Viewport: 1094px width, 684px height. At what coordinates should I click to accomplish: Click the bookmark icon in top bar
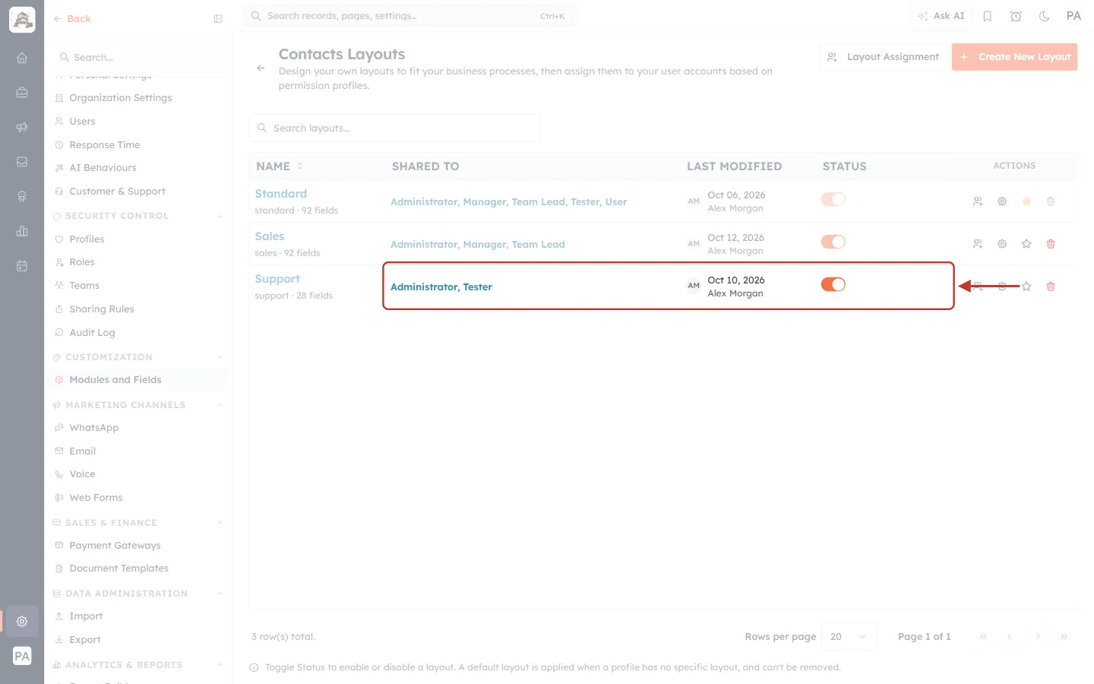click(x=988, y=16)
